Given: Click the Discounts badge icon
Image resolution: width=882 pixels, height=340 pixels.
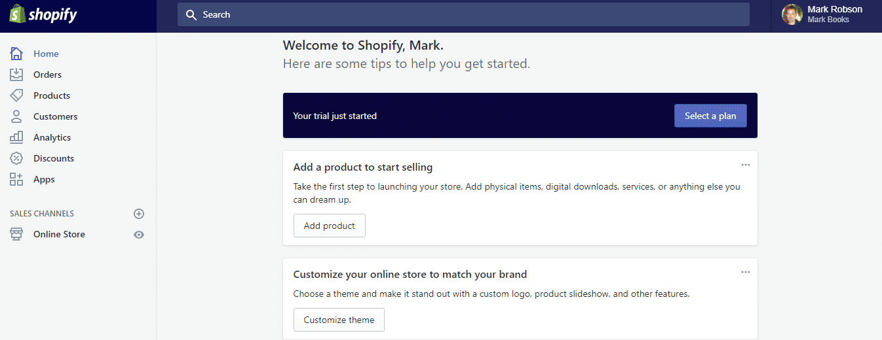Looking at the screenshot, I should tap(16, 158).
